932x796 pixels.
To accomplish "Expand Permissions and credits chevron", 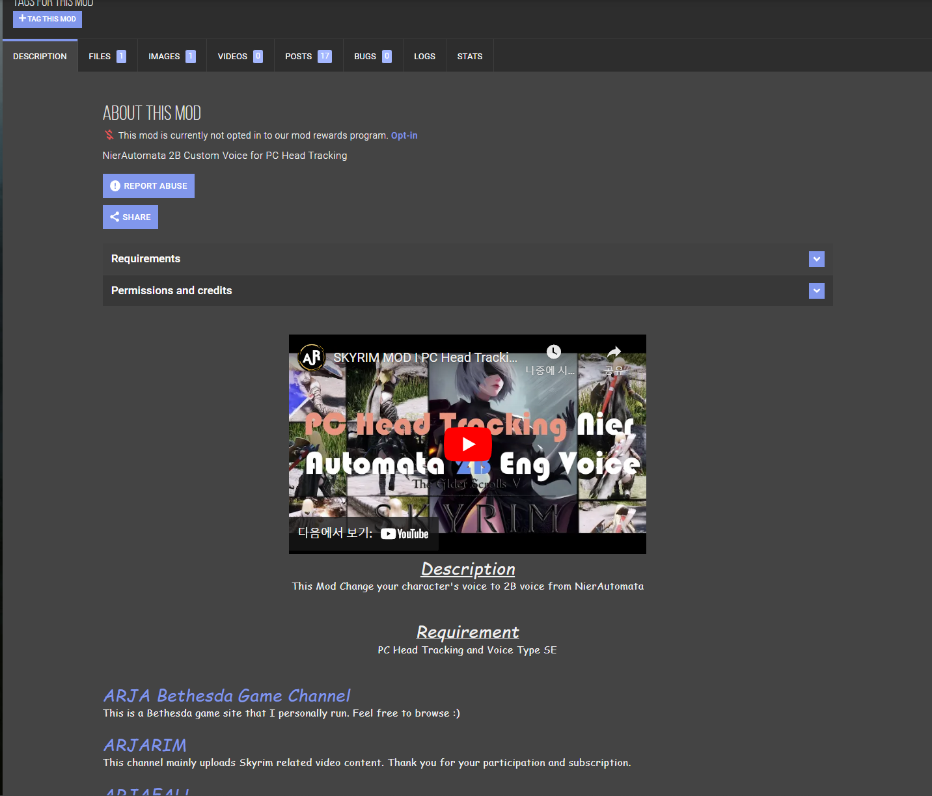I will coord(817,291).
